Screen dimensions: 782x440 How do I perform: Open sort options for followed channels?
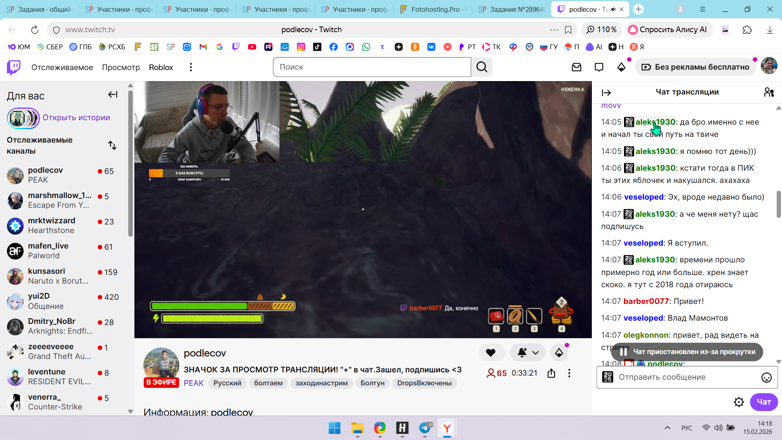112,145
